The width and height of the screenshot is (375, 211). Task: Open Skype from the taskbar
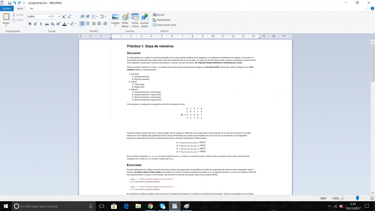162,206
